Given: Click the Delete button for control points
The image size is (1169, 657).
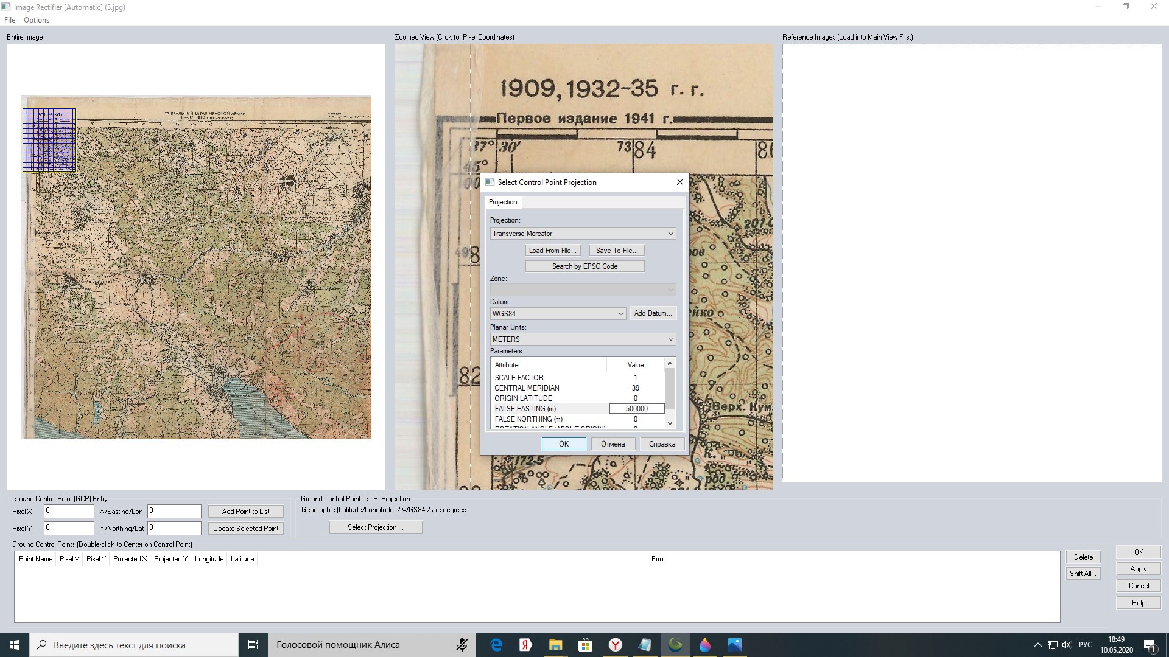Looking at the screenshot, I should 1083,557.
